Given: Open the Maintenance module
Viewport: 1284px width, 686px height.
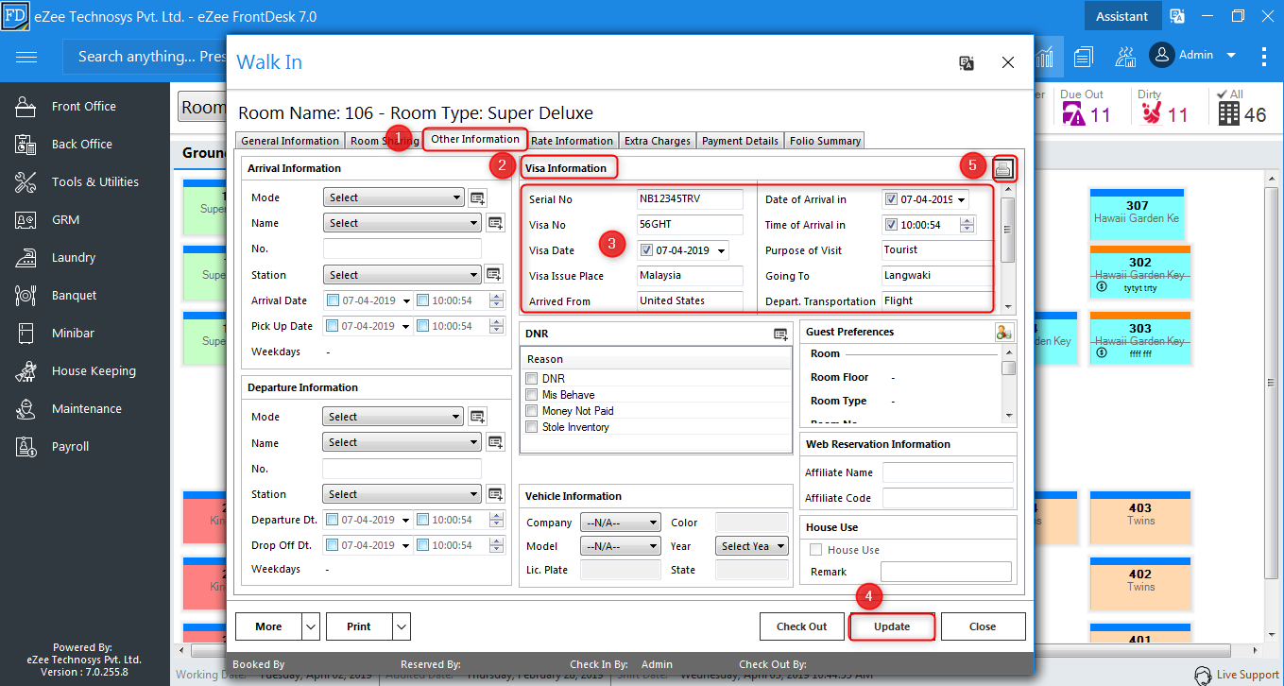Looking at the screenshot, I should 85,409.
